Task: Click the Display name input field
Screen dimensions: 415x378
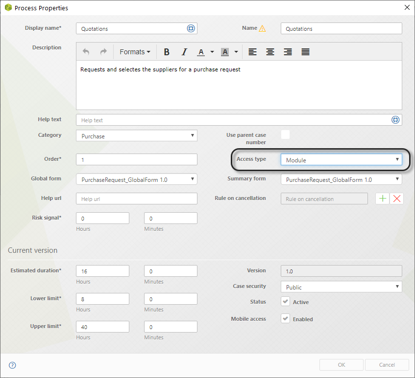Action: coord(137,28)
